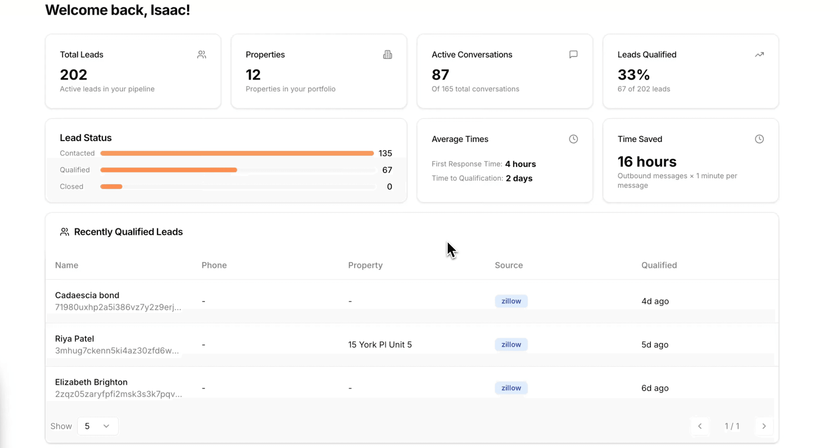Click the zillow badge for Riya Patel
839x448 pixels.
pos(511,345)
